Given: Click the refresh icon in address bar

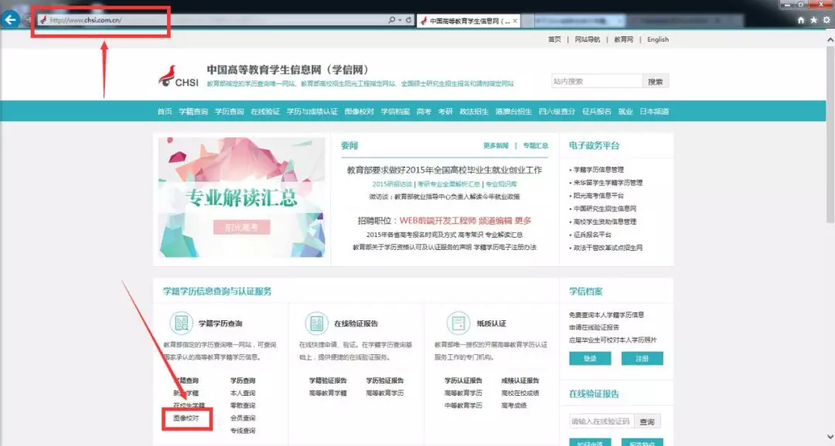Looking at the screenshot, I should (x=408, y=20).
